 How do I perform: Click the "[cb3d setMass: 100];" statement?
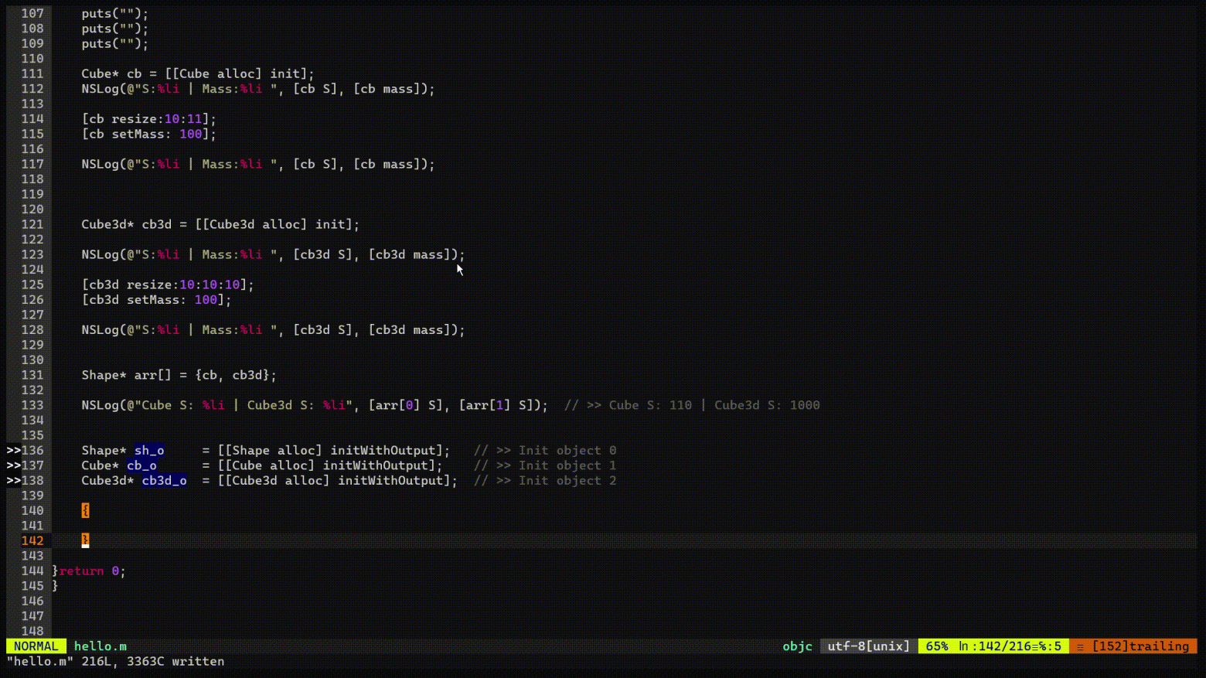[157, 300]
